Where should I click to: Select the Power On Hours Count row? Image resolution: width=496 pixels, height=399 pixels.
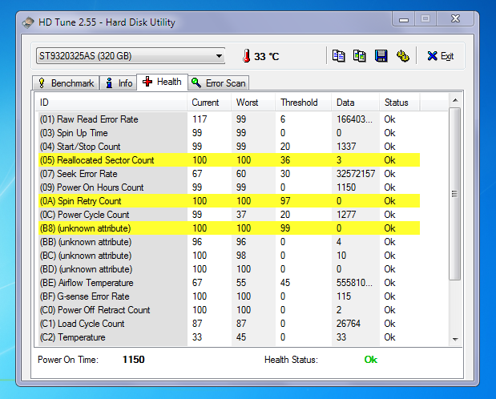tap(229, 187)
